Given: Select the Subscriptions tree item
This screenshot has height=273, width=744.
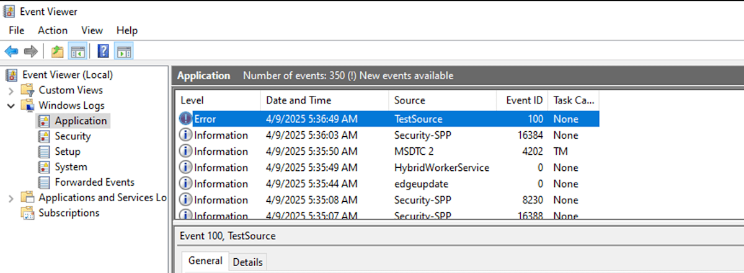Looking at the screenshot, I should [x=69, y=213].
